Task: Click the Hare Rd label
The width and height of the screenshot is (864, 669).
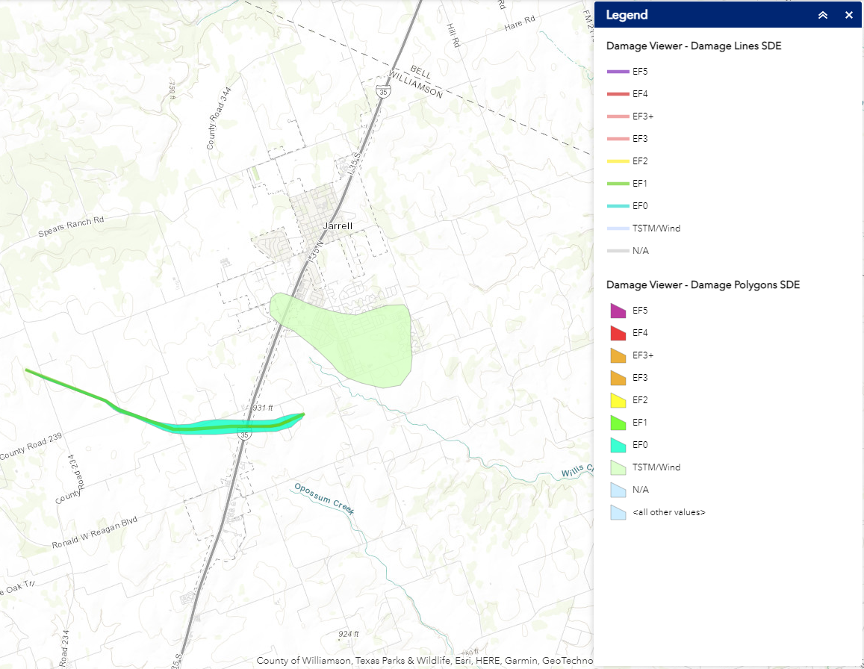Action: [520, 24]
